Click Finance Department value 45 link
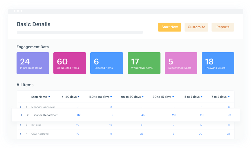Screen dimensions: 251x148 point(143,115)
